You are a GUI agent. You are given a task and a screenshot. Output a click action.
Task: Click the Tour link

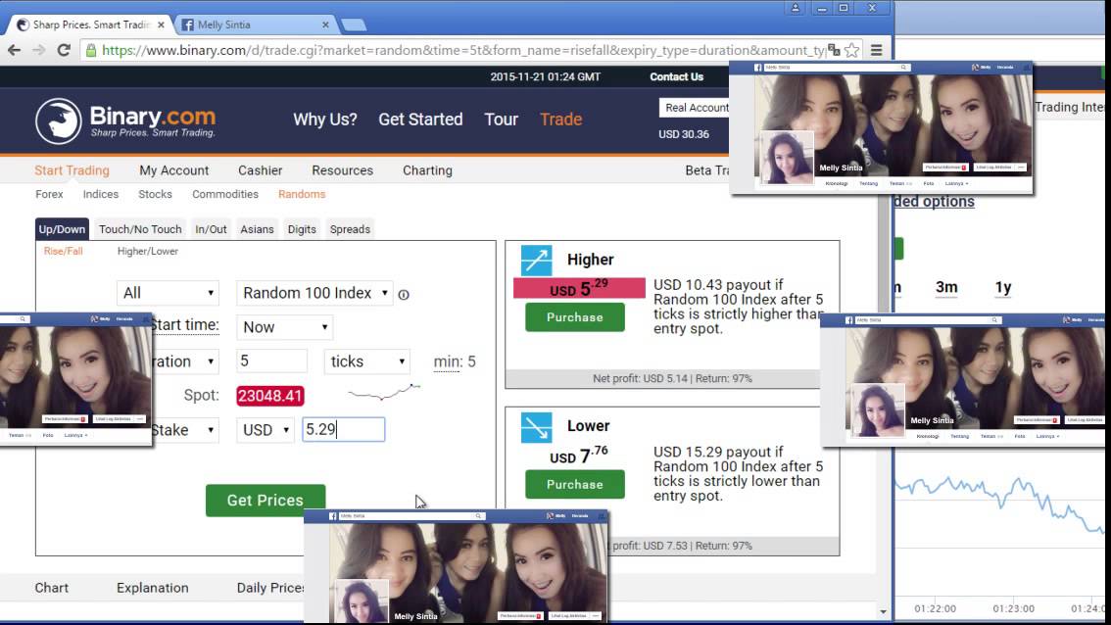coord(501,120)
